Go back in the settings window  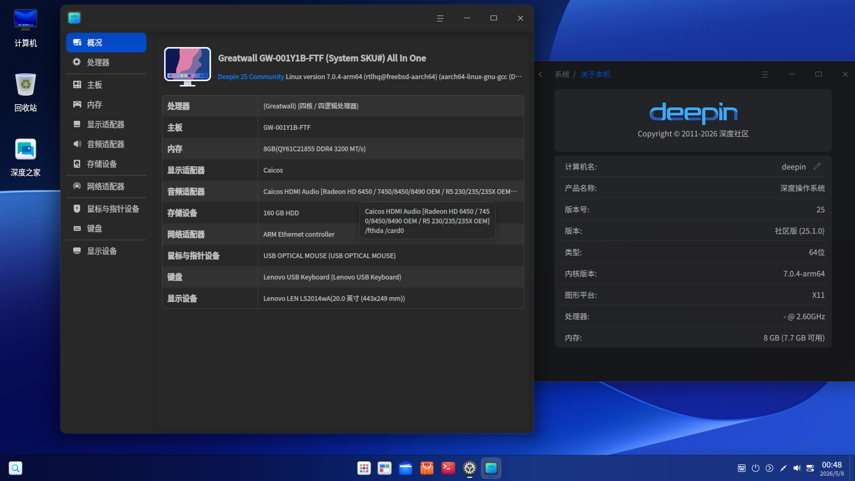click(541, 74)
